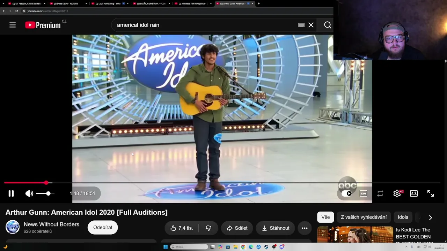Image resolution: width=447 pixels, height=251 pixels.
Task: Click the taskbar 'Hledat' search box
Action: coord(189,247)
